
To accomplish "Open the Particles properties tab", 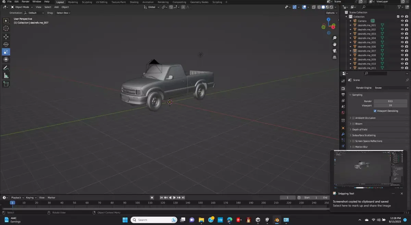I will pyautogui.click(x=343, y=140).
